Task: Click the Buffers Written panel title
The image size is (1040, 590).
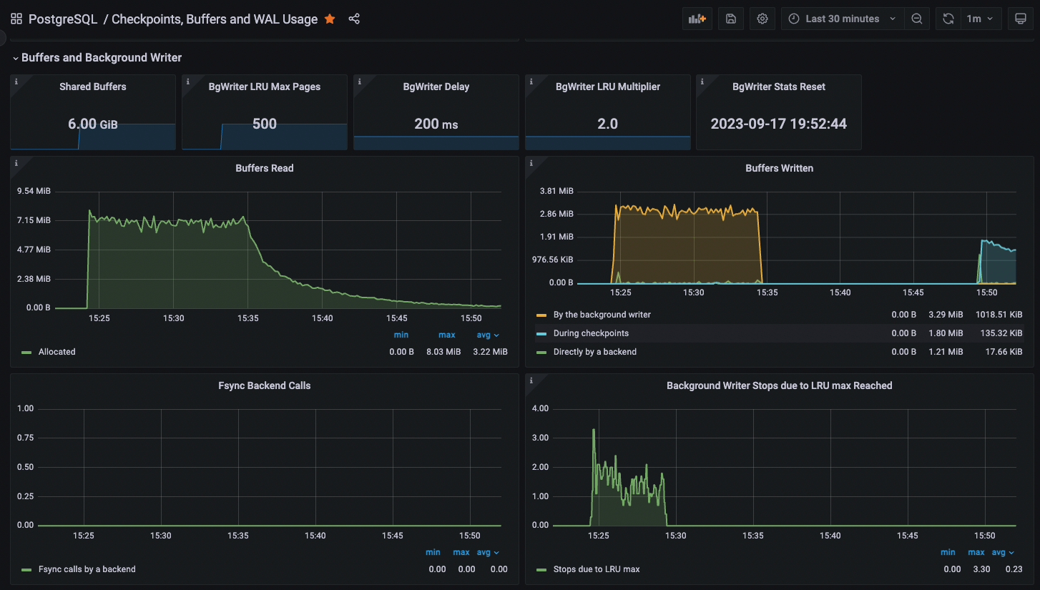Action: (779, 168)
